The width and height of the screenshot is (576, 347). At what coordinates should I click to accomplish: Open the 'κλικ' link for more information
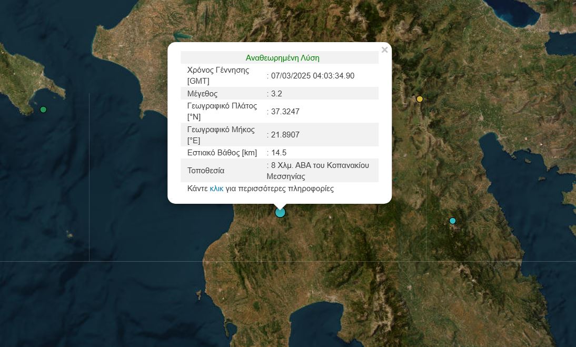click(x=216, y=189)
